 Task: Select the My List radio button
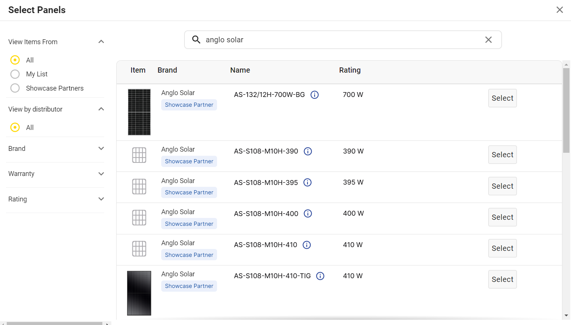15,74
